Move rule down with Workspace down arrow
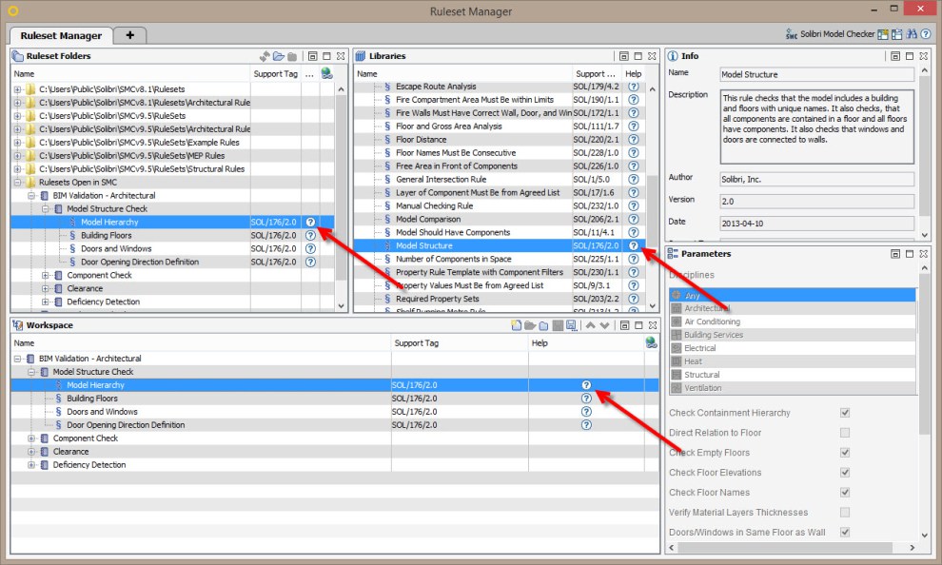 click(604, 325)
